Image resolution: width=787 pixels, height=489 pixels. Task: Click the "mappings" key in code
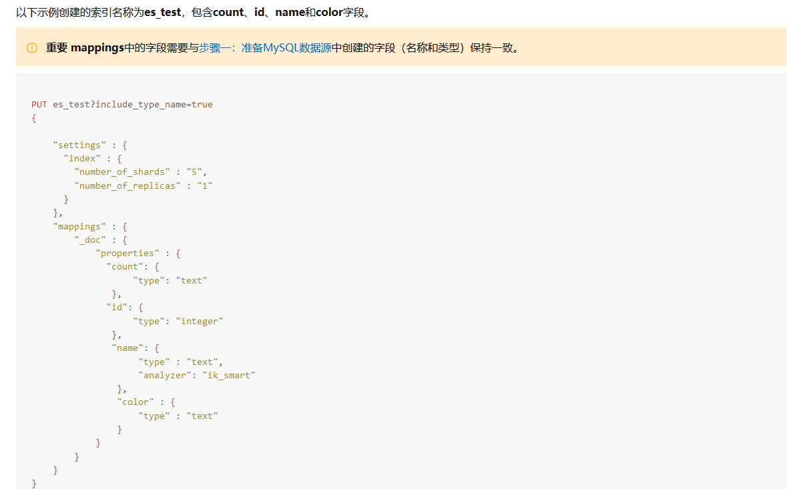point(79,227)
